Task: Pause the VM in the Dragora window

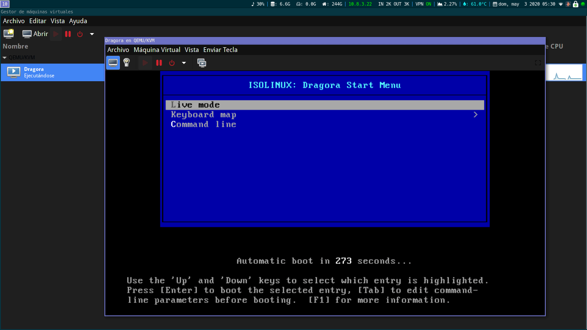Action: (159, 63)
